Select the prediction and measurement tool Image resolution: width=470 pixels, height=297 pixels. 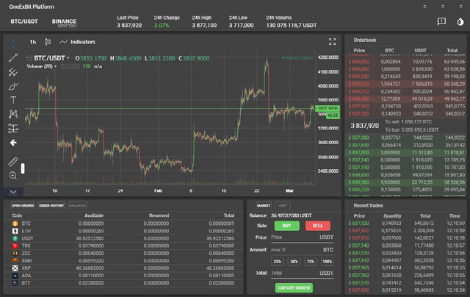point(13,129)
